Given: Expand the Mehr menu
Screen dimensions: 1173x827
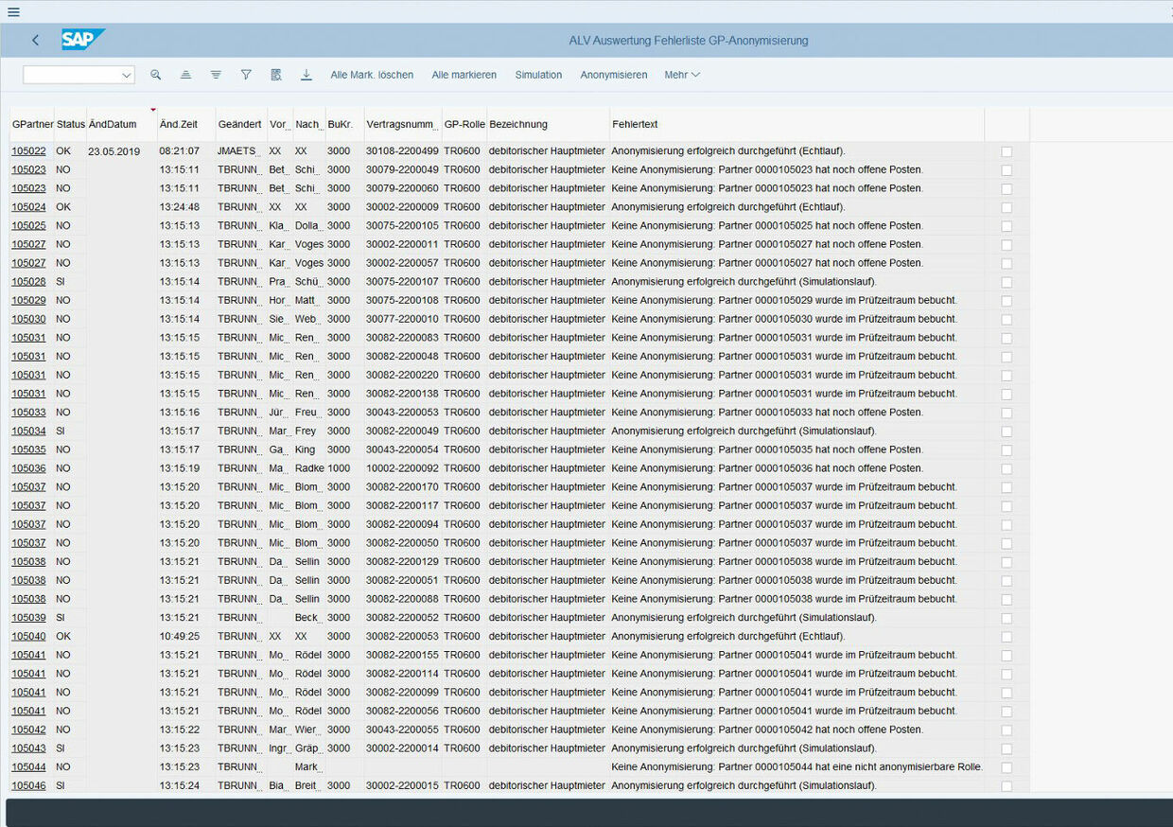Looking at the screenshot, I should [x=681, y=75].
